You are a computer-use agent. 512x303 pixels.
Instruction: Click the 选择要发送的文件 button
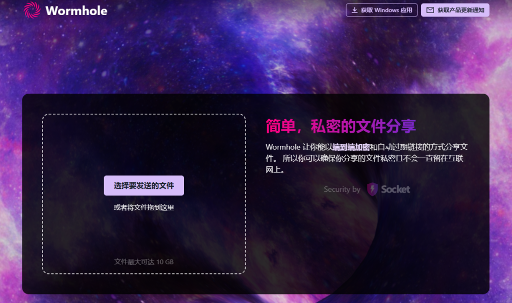pyautogui.click(x=143, y=185)
